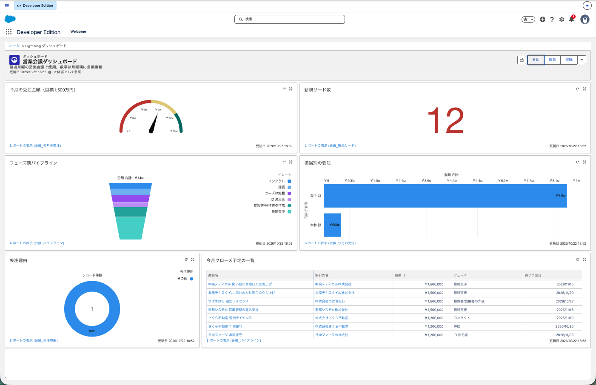Expand the 今月クローズ予定の一覧 table widget
Image resolution: width=596 pixels, height=385 pixels.
[585, 260]
